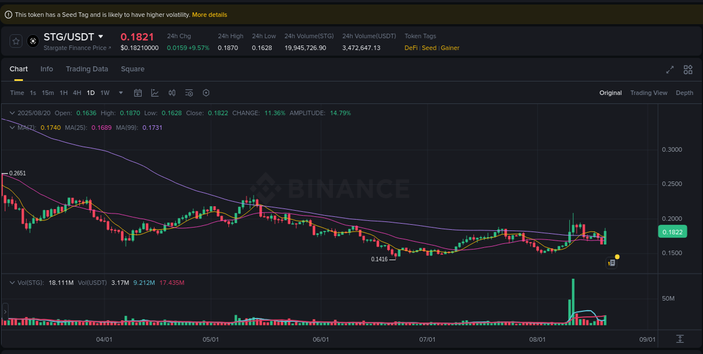The image size is (703, 354).
Task: Enter fullscreen chart mode via arrow icon
Action: point(669,70)
